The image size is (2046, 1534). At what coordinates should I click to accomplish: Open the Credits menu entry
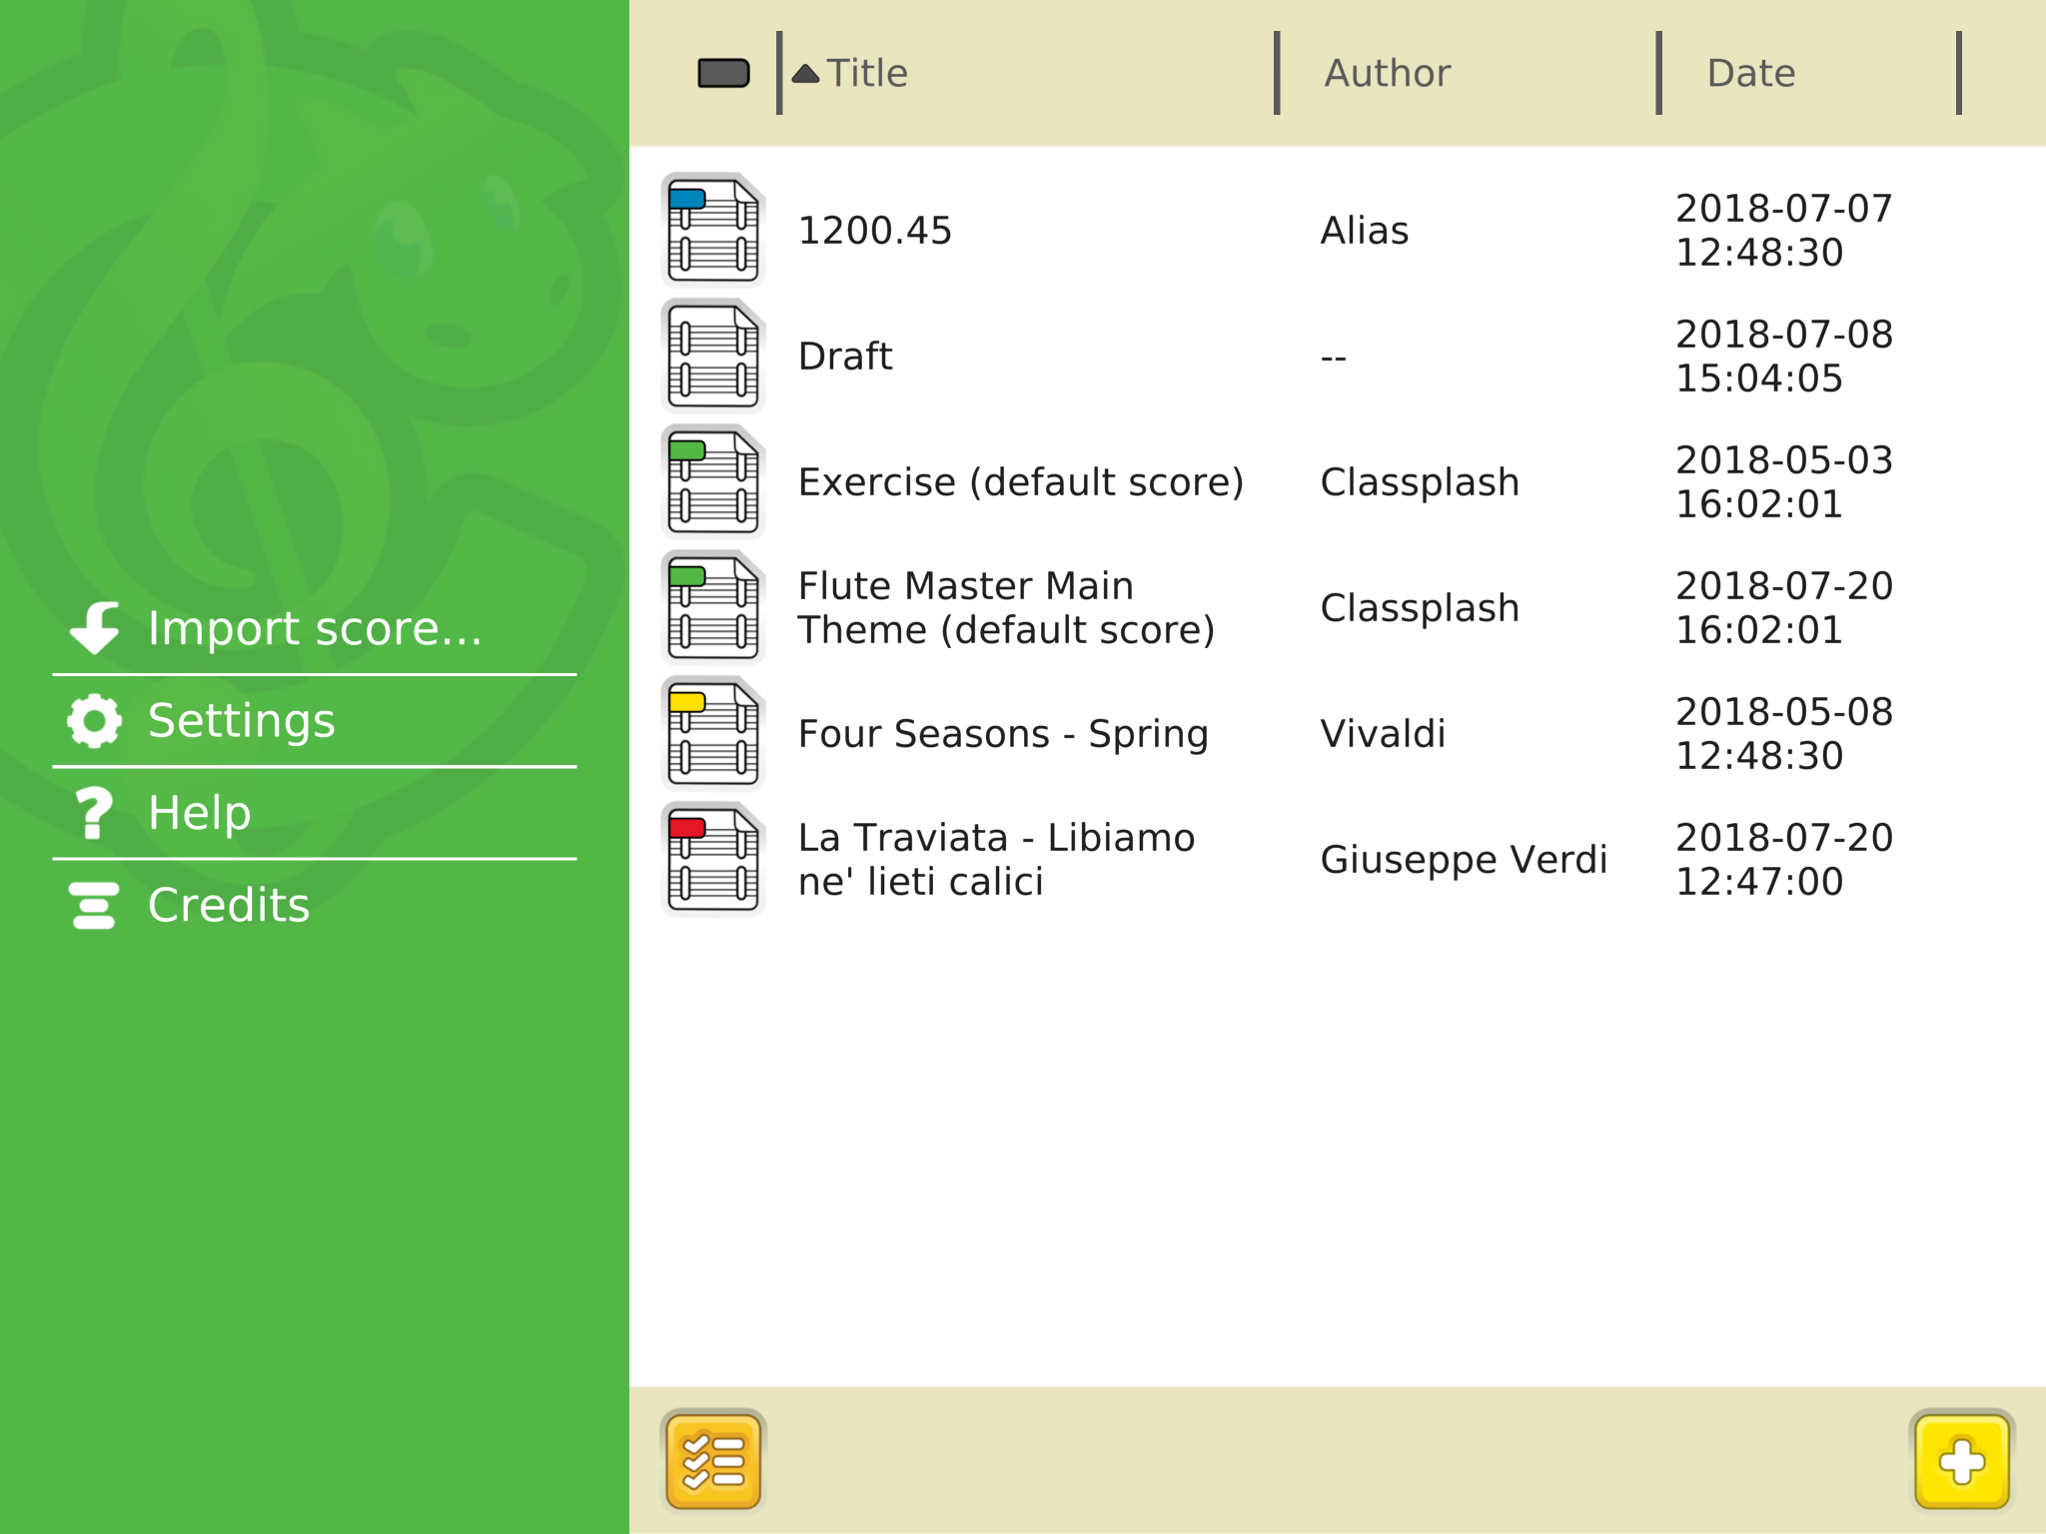coord(229,905)
